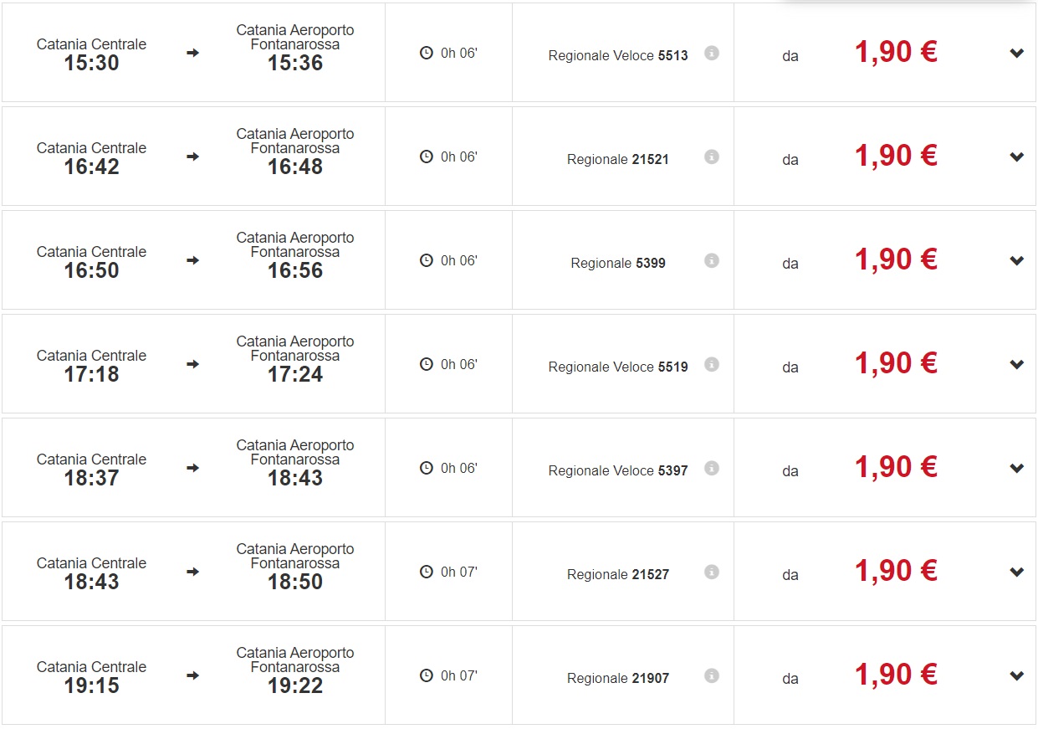Expand fare options for 16:50 departure
This screenshot has width=1038, height=729.
pos(1016,261)
